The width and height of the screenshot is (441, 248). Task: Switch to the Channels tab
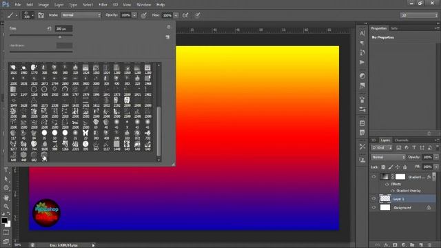(x=401, y=140)
